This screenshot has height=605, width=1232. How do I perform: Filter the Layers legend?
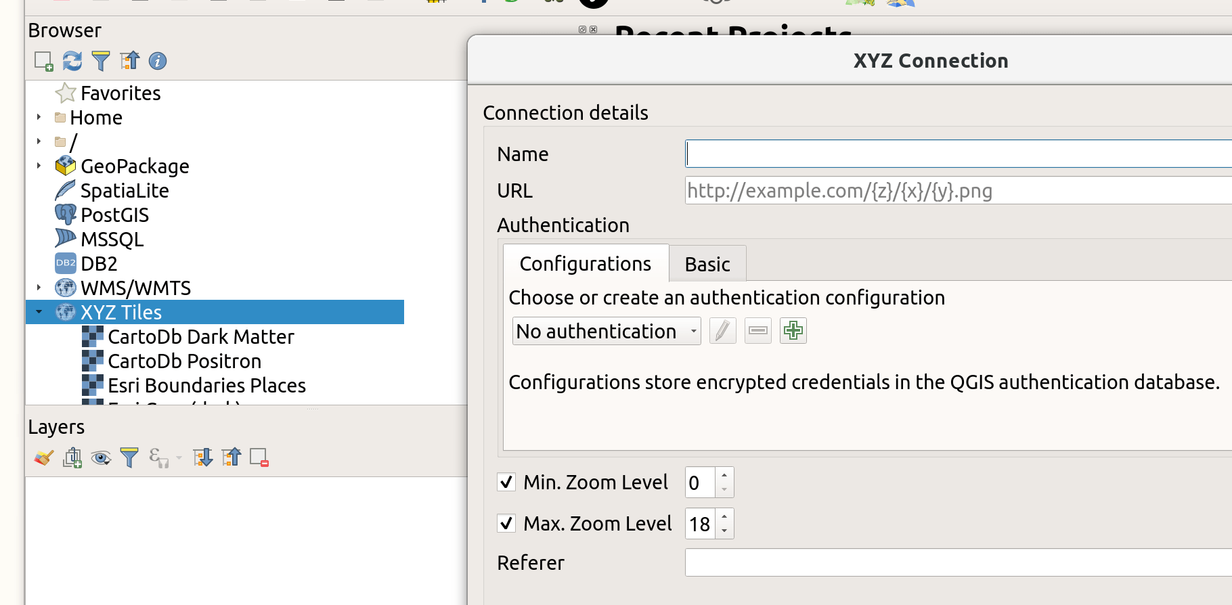[x=129, y=457]
